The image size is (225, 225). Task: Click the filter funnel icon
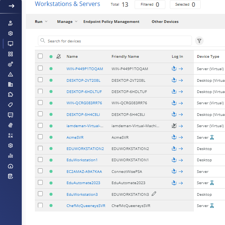[x=199, y=41]
